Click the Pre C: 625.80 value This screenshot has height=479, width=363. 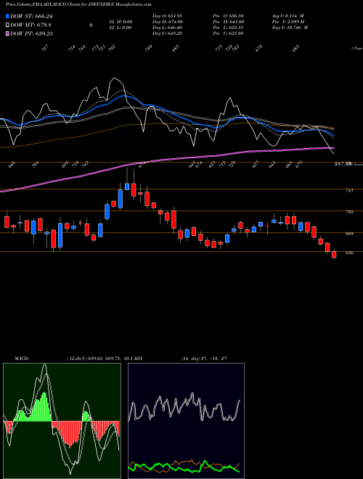pos(228,33)
